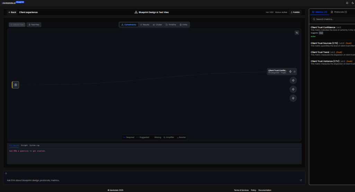Open the Test Files button
The height and width of the screenshot is (192, 355).
coord(34,25)
